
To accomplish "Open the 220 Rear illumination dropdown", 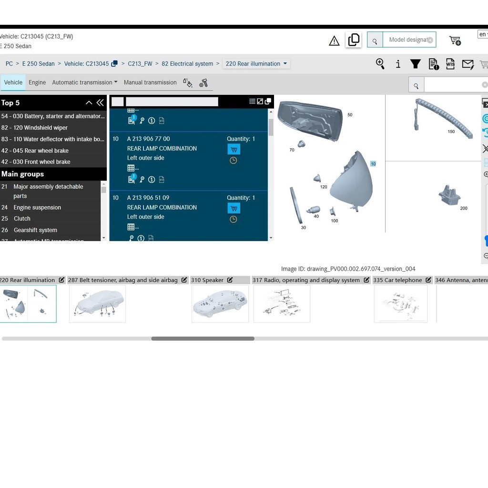I will pyautogui.click(x=256, y=64).
